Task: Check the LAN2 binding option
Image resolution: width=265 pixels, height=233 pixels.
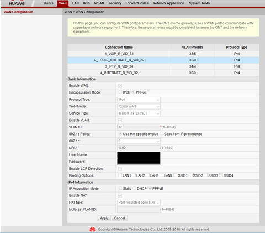Action: [134, 175]
